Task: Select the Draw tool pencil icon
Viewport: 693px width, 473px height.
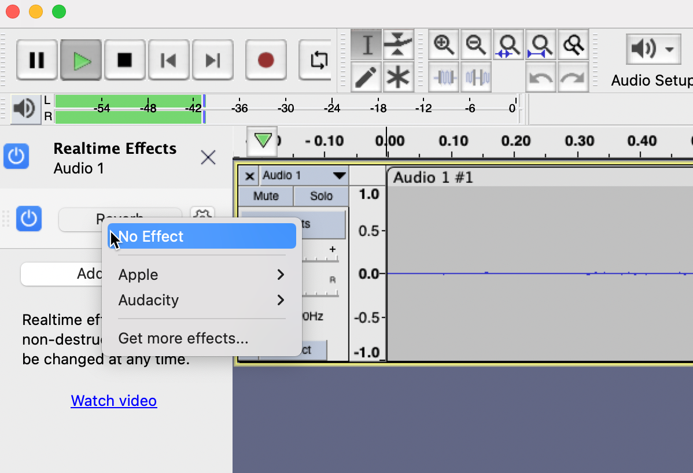Action: 366,76
